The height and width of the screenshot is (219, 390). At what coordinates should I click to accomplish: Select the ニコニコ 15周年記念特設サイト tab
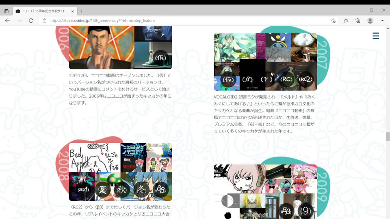45,11
